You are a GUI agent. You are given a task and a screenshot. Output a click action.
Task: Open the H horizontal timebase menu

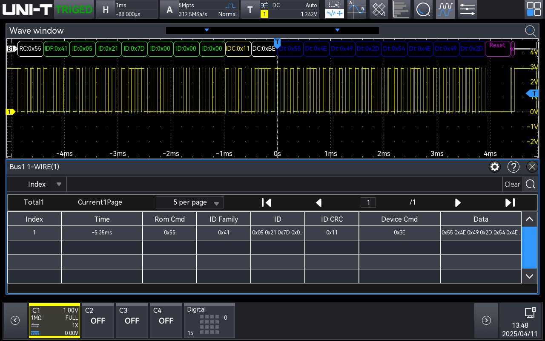(126, 9)
